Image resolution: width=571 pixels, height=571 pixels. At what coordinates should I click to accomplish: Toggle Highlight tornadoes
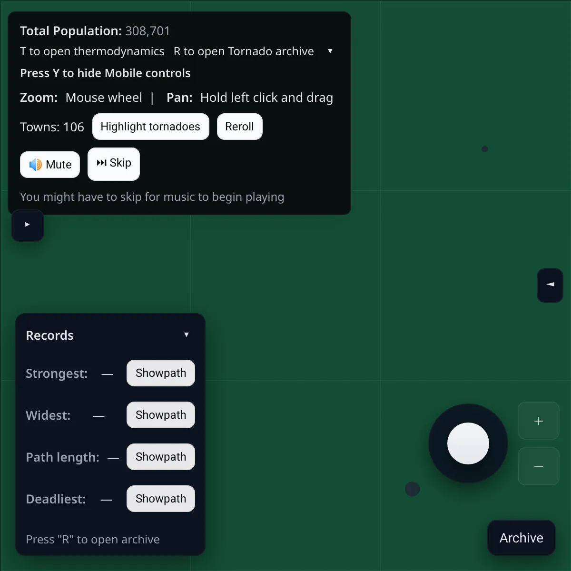point(150,127)
